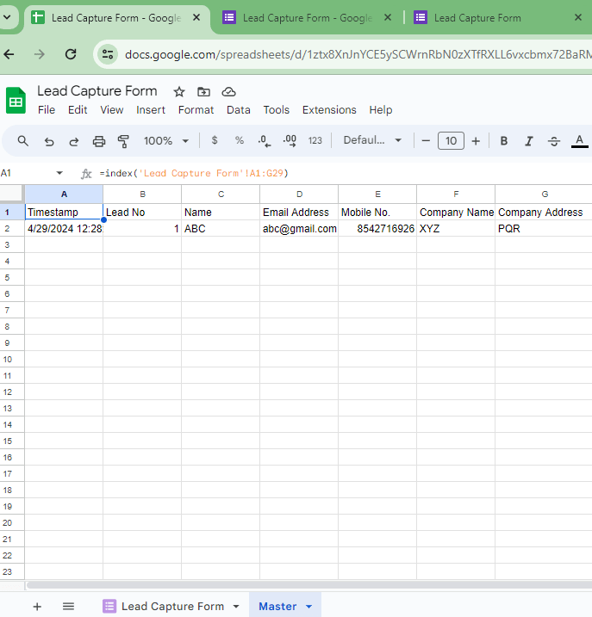This screenshot has height=617, width=592.
Task: Select column A header
Action: 64,194
